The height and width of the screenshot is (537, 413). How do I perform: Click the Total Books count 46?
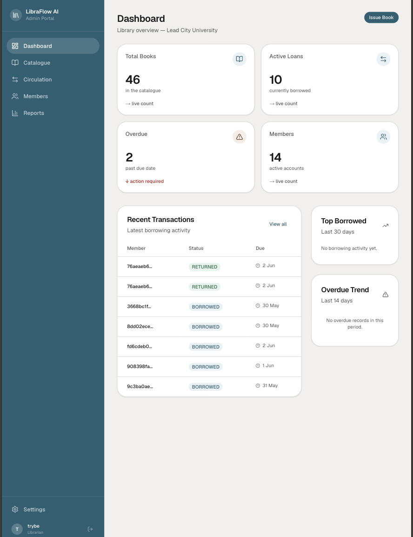tap(133, 80)
